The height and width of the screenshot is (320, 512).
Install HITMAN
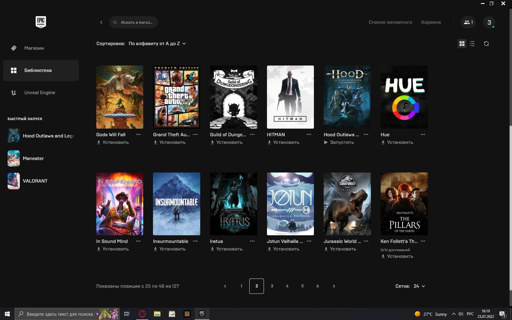click(283, 142)
